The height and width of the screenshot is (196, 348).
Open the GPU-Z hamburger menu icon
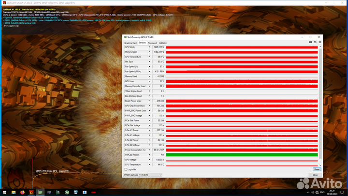320,42
